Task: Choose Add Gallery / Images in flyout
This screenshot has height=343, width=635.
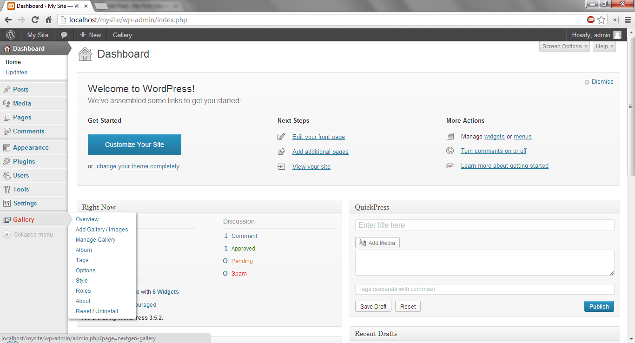Action: (x=102, y=230)
